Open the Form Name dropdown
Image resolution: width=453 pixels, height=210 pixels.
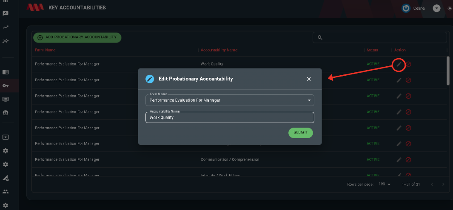click(x=230, y=100)
